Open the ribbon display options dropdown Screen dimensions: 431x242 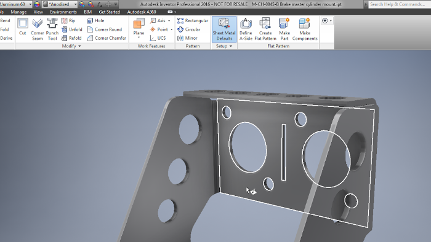[x=326, y=21]
